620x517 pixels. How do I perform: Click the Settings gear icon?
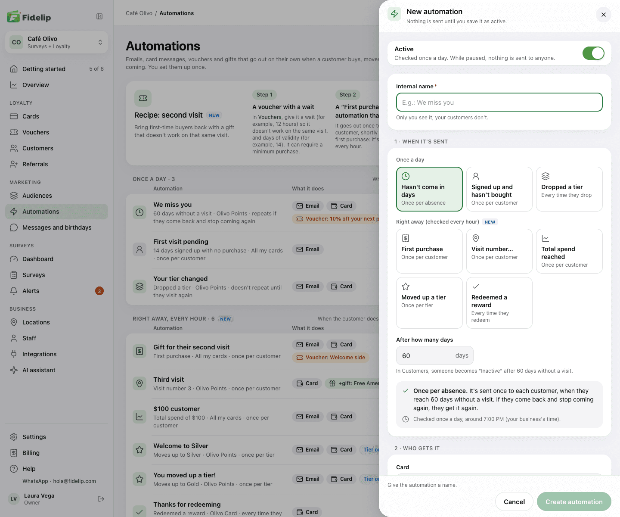(x=14, y=437)
